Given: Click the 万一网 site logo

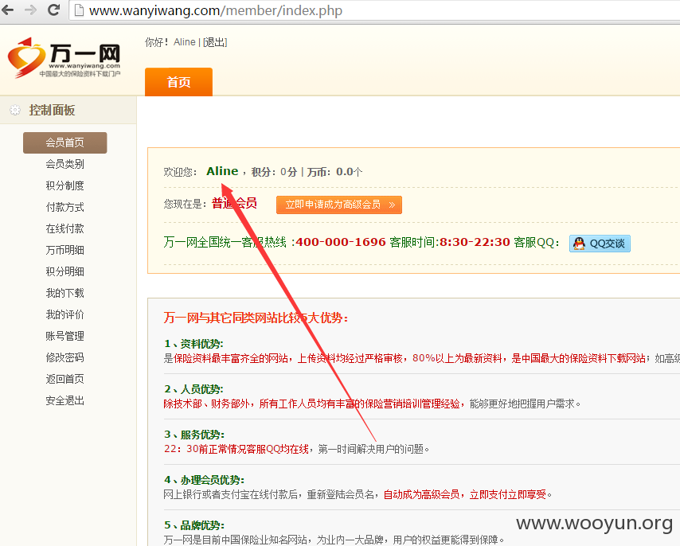Looking at the screenshot, I should [x=64, y=58].
